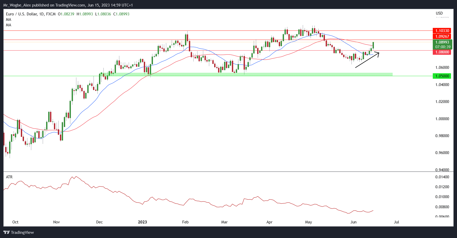Viewport: 457px width, 238px height.
Task: Click the red 1.08000 price label
Action: pyautogui.click(x=442, y=52)
